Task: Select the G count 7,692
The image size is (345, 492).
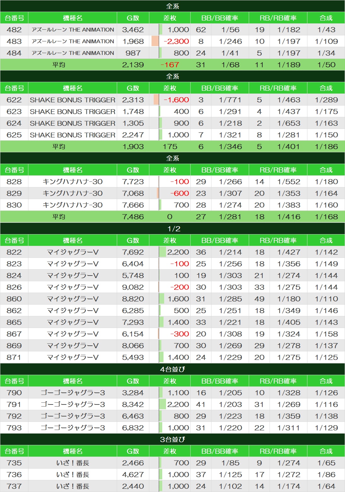Action: [133, 252]
